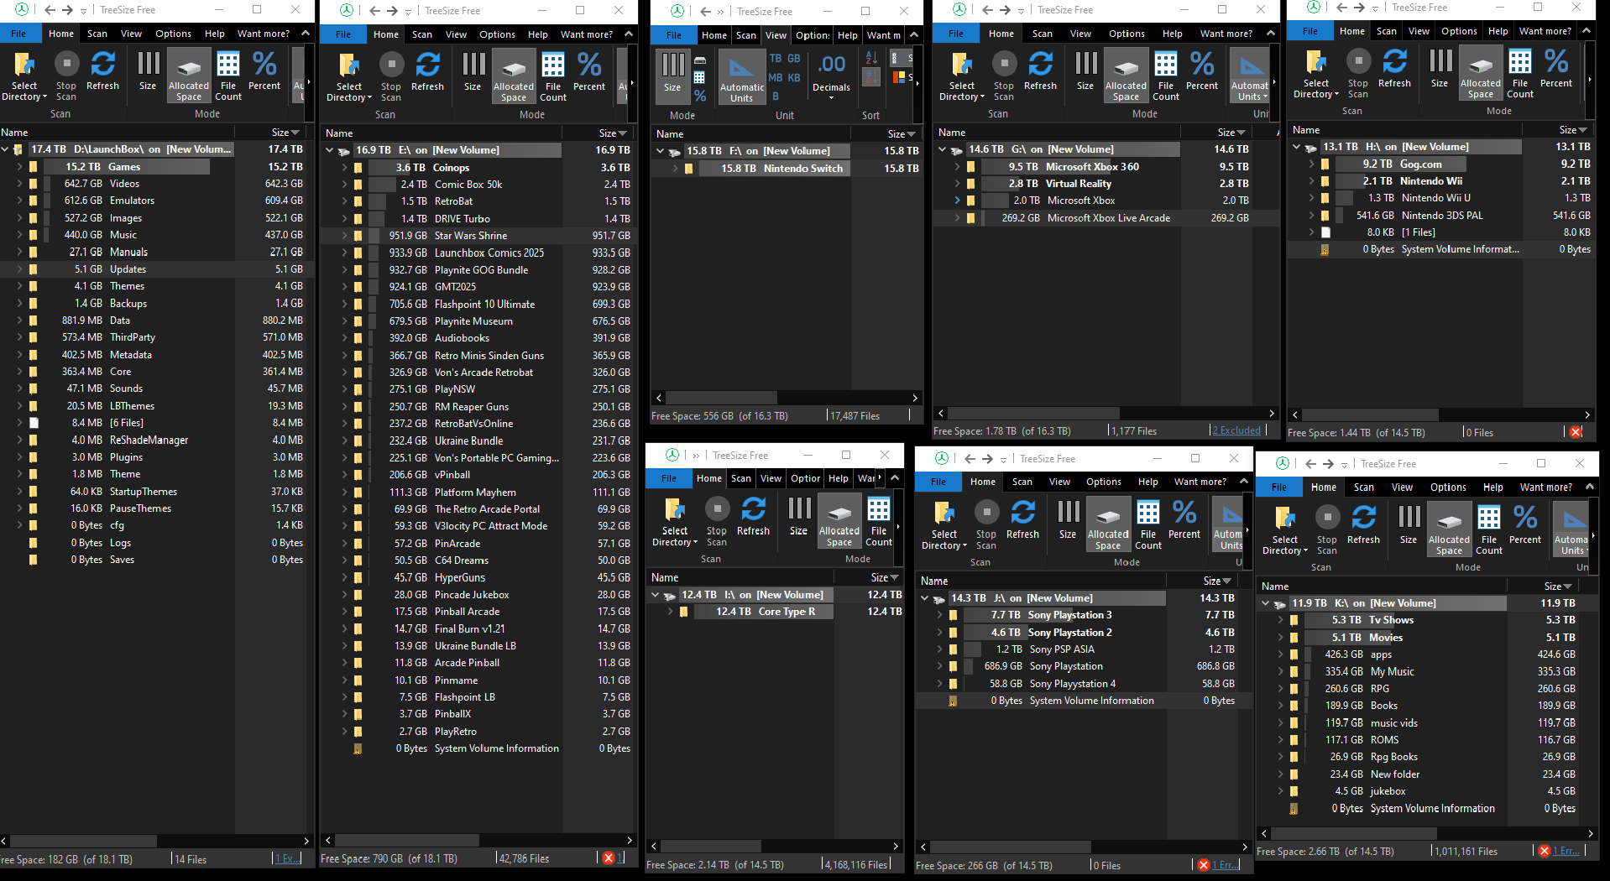Expand the Coinops folder in E:\ tree

pyautogui.click(x=344, y=168)
